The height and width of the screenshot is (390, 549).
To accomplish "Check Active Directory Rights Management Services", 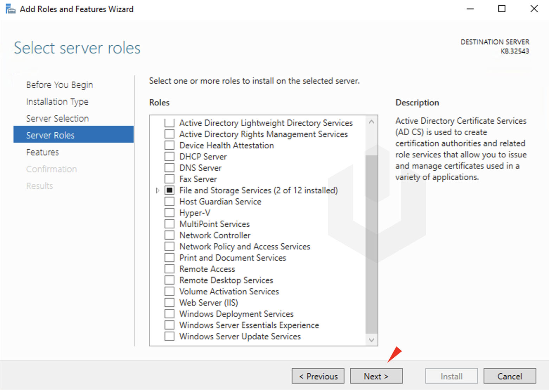I will point(169,134).
